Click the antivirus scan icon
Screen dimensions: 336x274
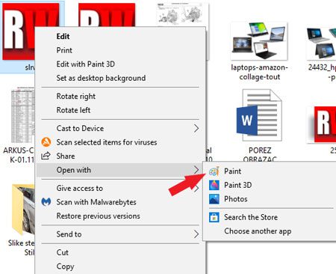46,142
